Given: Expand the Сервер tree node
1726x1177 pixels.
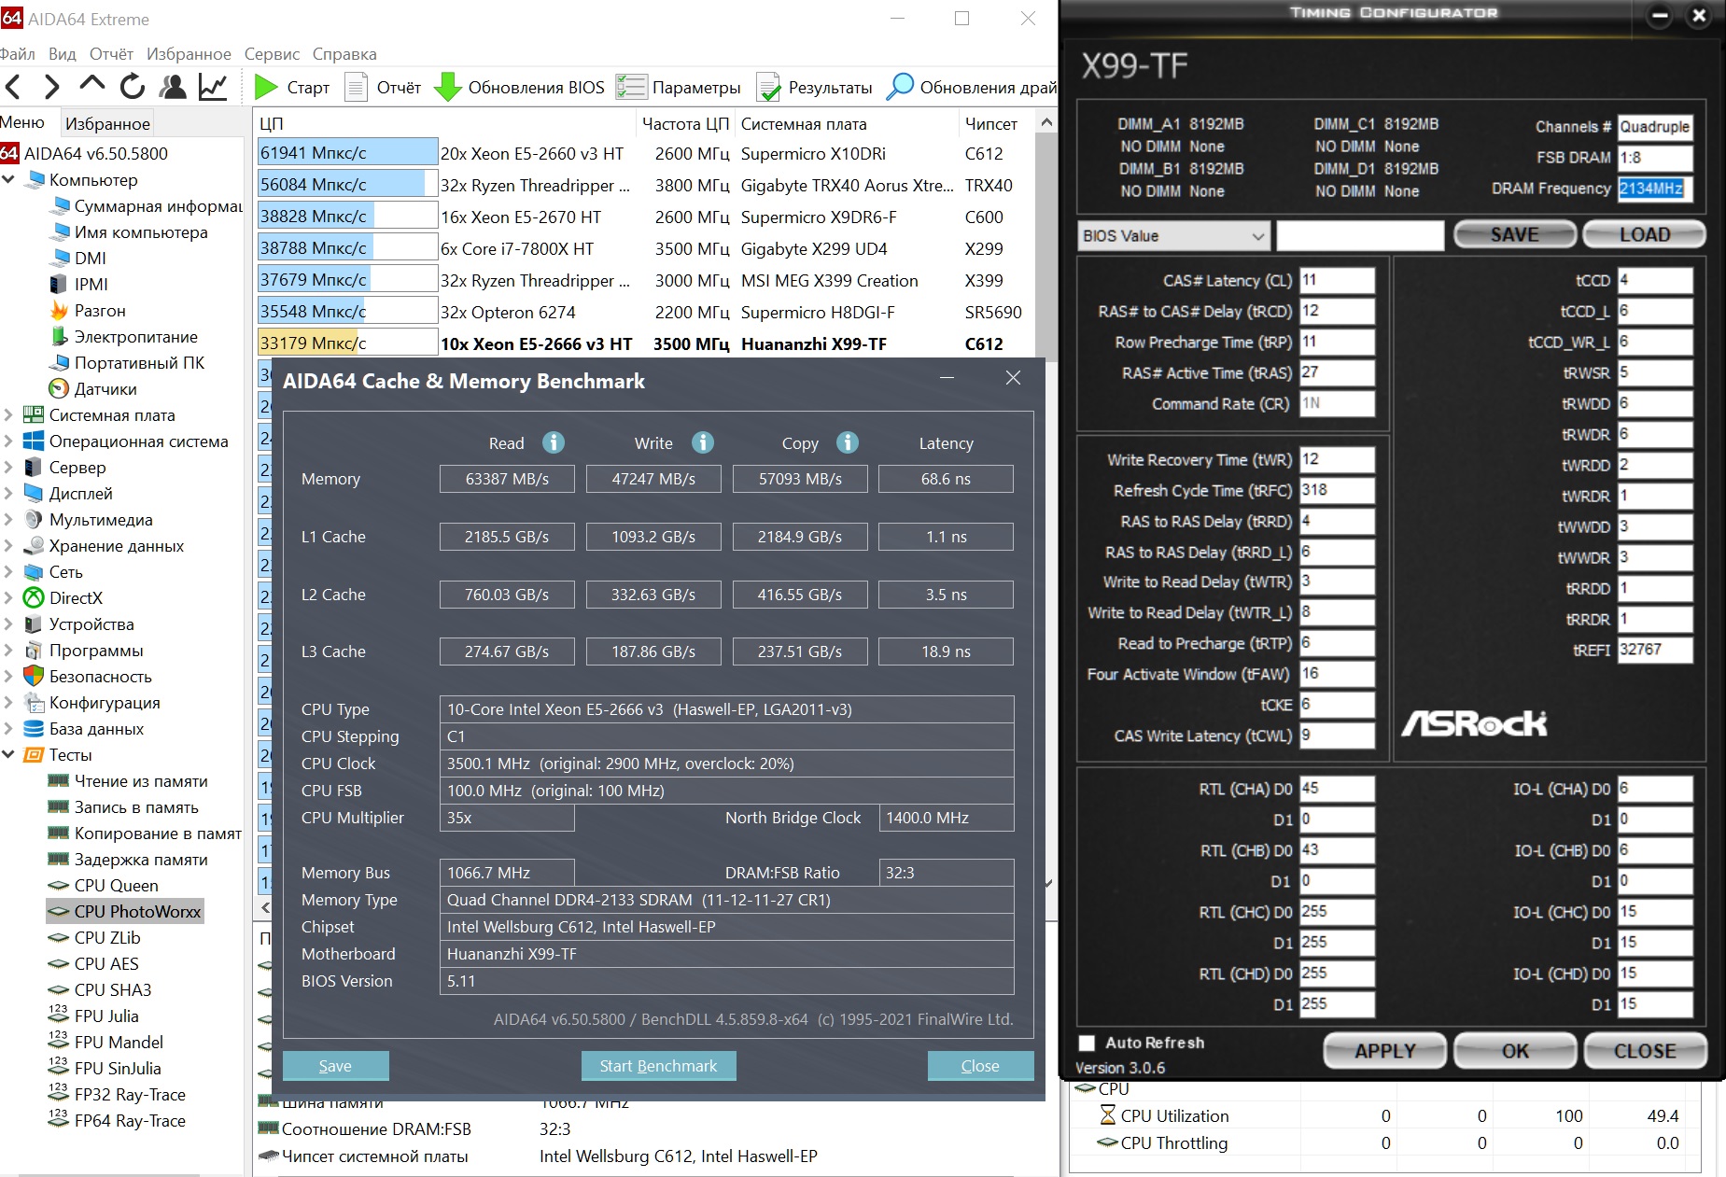Looking at the screenshot, I should [8, 468].
